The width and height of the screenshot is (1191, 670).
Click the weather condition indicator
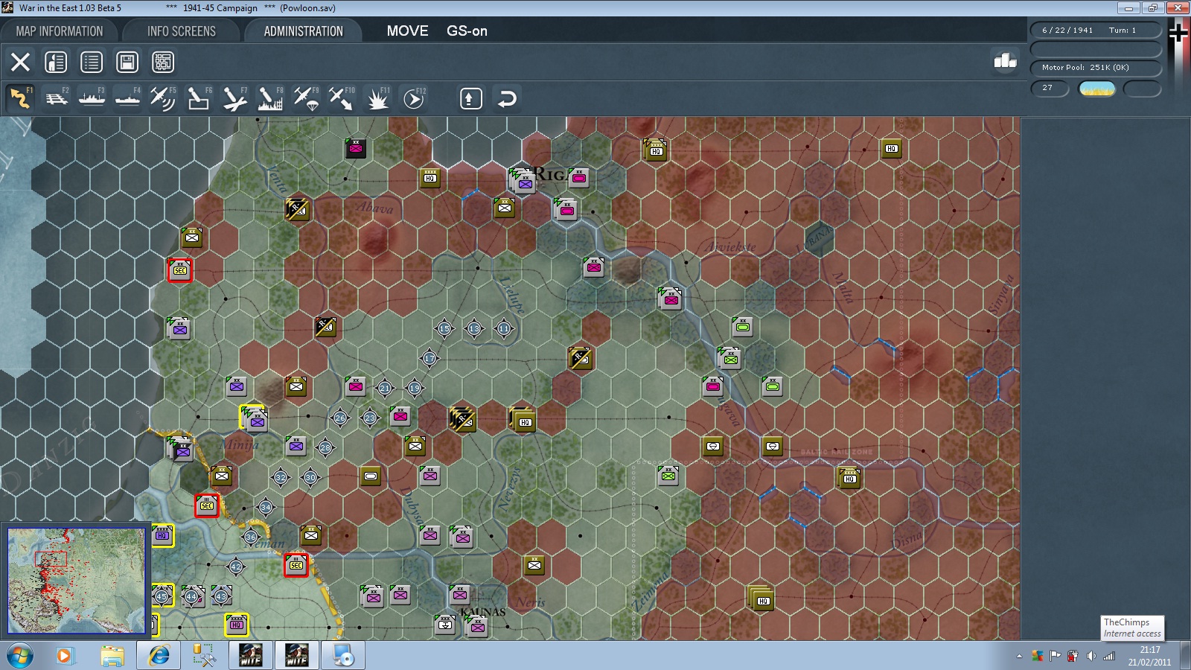pos(1097,89)
